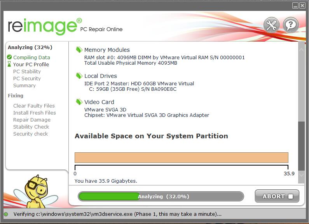Select Summary step
Viewport: 309px width, 224px height.
[x=24, y=86]
